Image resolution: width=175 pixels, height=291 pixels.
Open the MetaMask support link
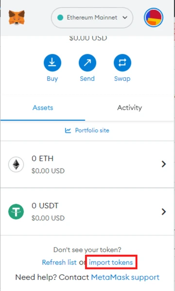tap(125, 277)
